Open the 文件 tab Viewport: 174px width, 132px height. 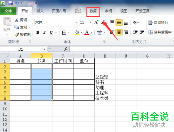[x=8, y=11]
